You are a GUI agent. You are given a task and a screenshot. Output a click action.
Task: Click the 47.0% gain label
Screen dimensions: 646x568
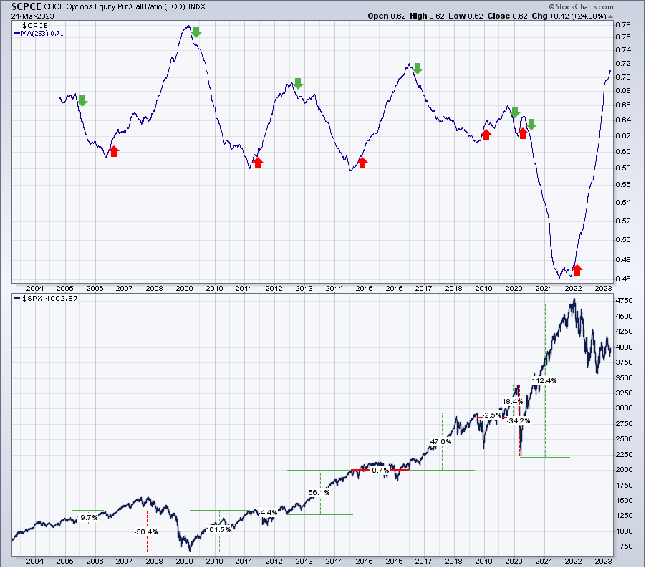pyautogui.click(x=441, y=441)
